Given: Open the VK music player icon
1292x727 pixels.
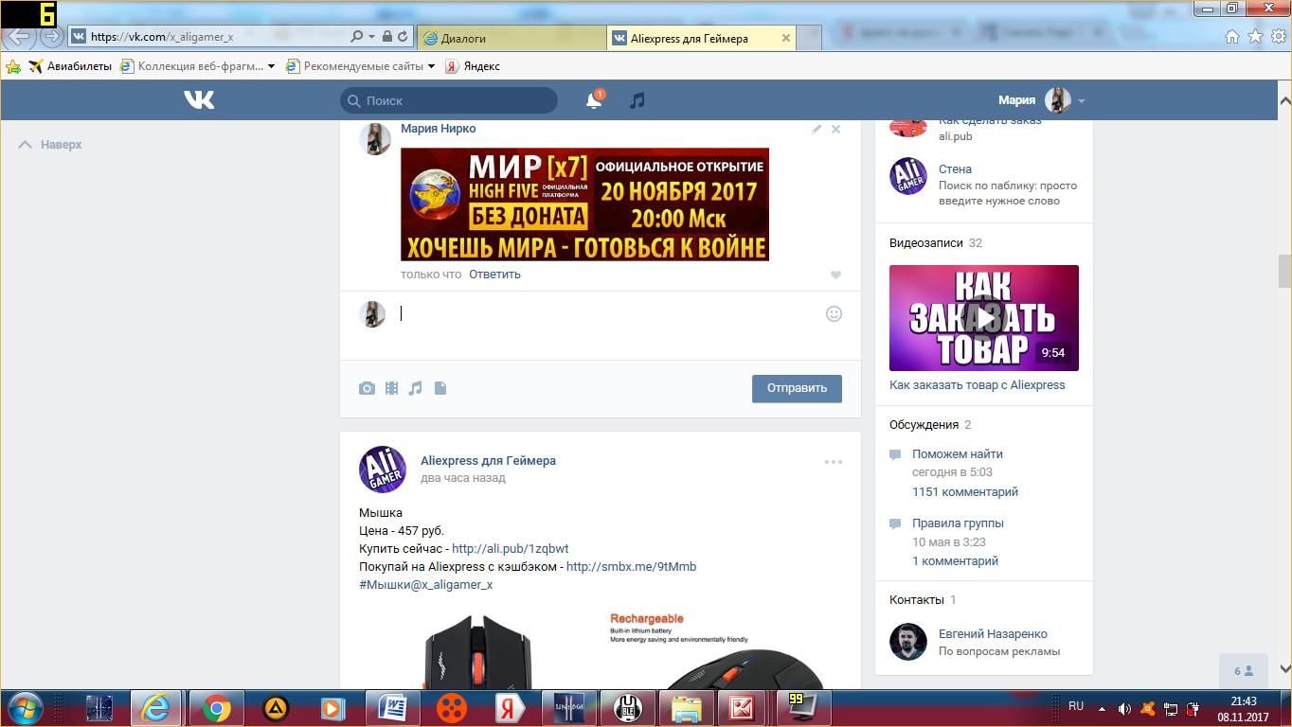Looking at the screenshot, I should point(637,100).
